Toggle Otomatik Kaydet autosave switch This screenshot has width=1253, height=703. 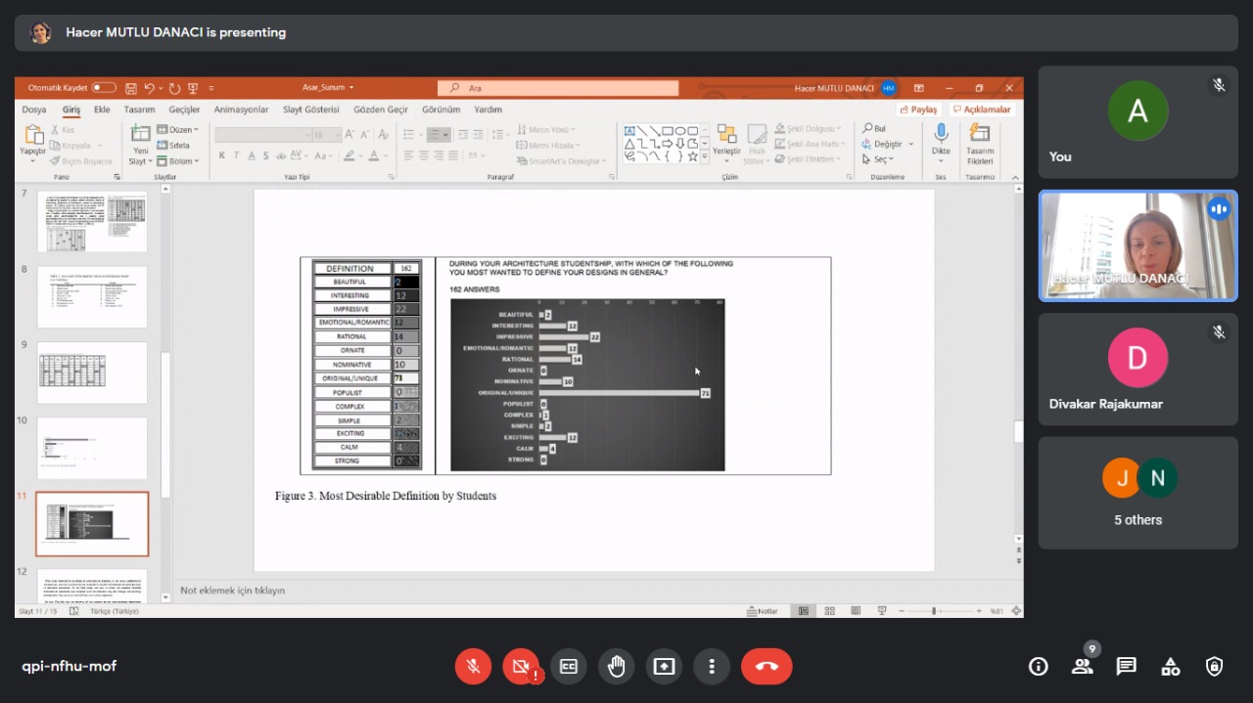[x=104, y=88]
